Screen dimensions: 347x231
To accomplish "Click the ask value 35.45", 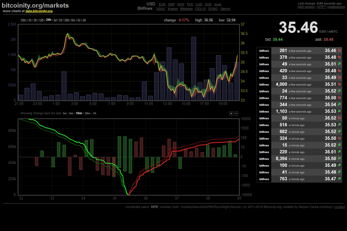I will (x=328, y=39).
